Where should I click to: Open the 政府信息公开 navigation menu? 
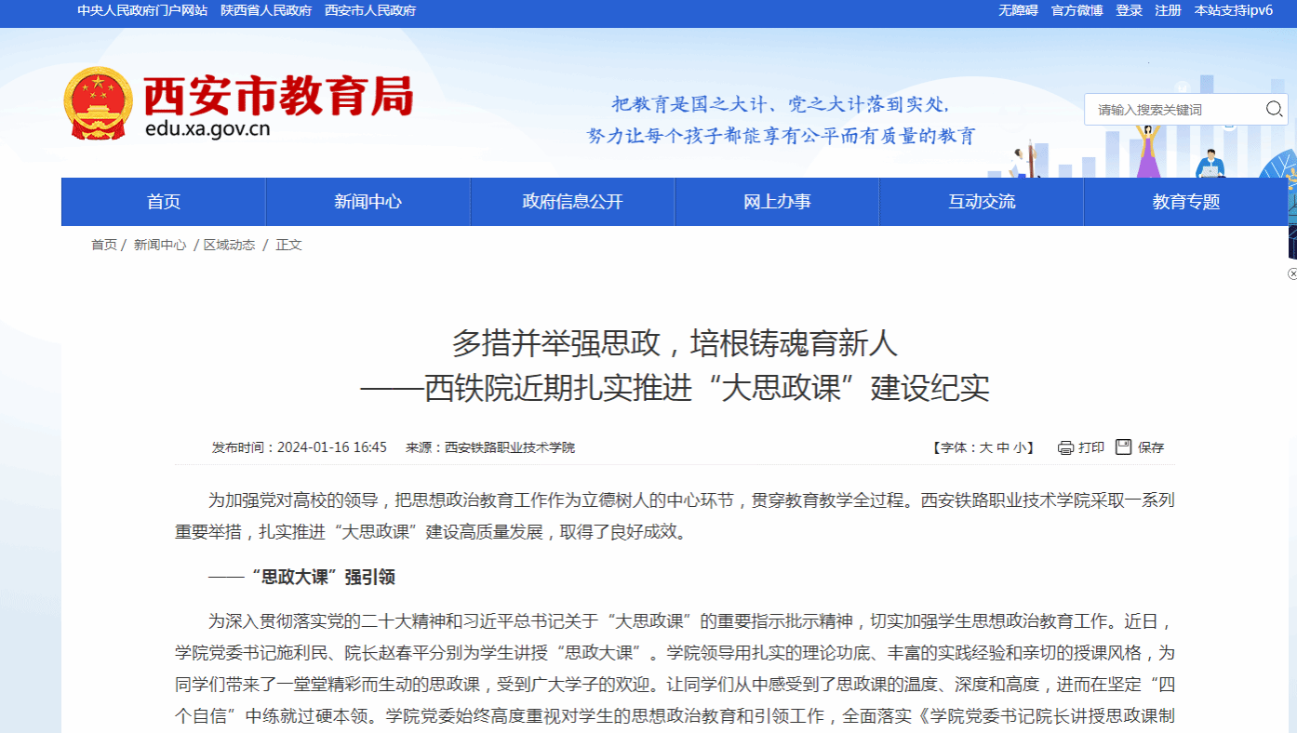pos(572,202)
